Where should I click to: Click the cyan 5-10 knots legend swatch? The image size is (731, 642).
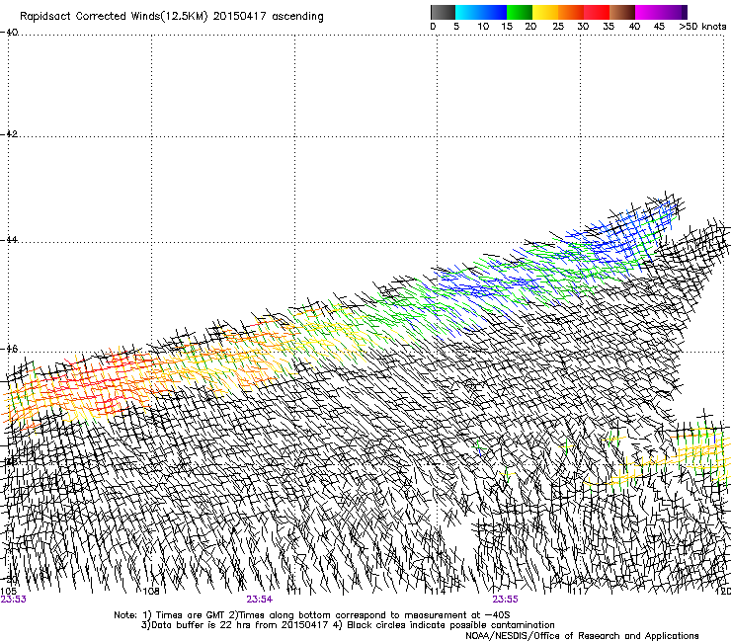click(468, 12)
